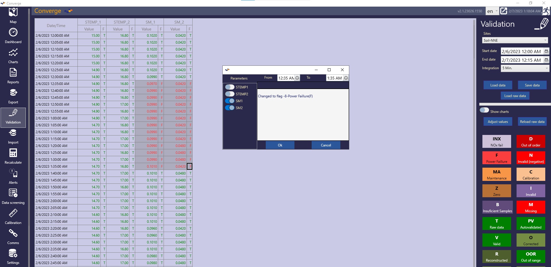Open the Map view in sidebar
This screenshot has height=267, width=551.
13,15
